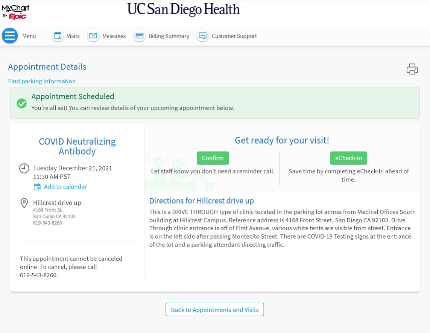The image size is (430, 333).
Task: Click Back to Appointments and Visits button
Action: (215, 310)
